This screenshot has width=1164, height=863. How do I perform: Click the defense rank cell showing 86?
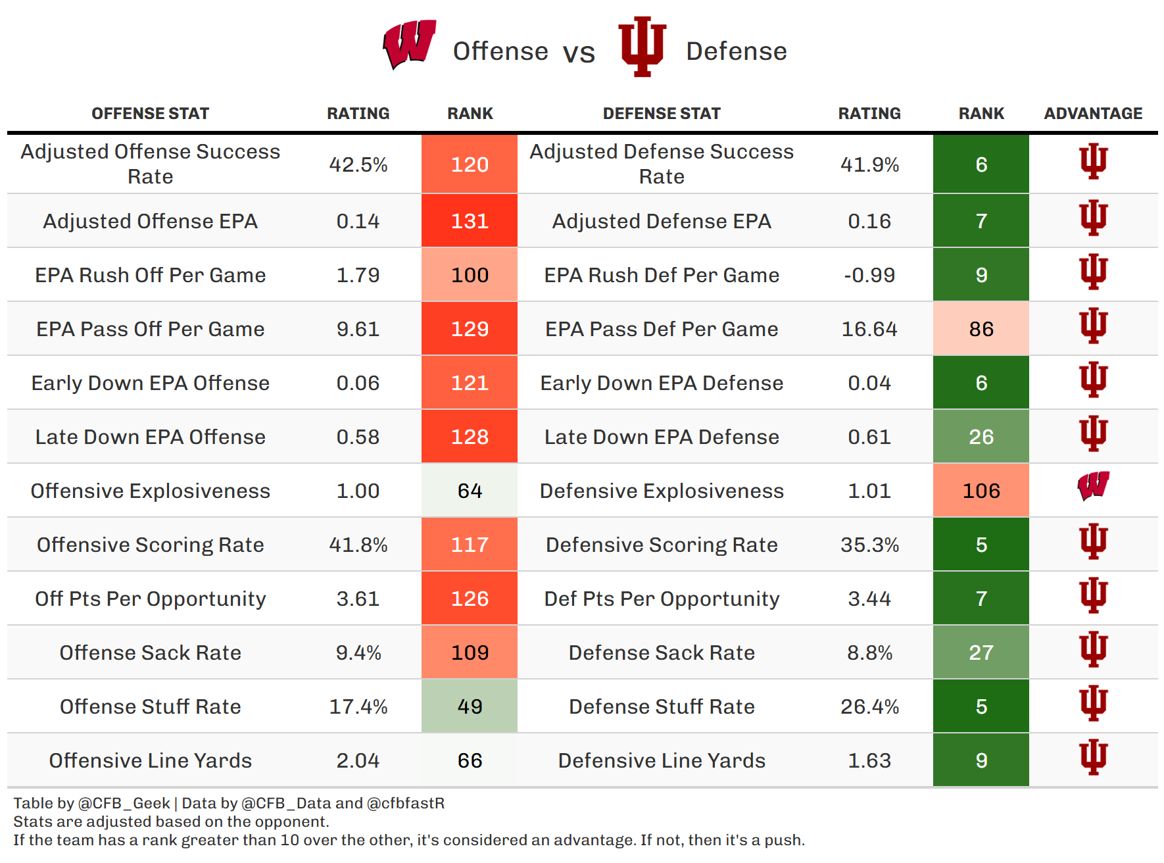[x=981, y=329]
